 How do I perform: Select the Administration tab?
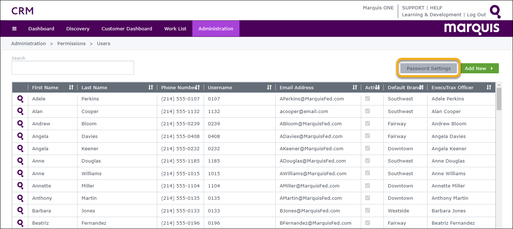coord(216,29)
